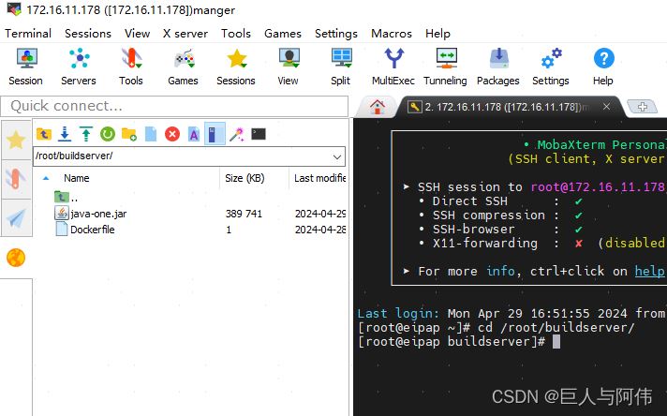Select the orange globe Sftp sidebar tab

(16, 258)
